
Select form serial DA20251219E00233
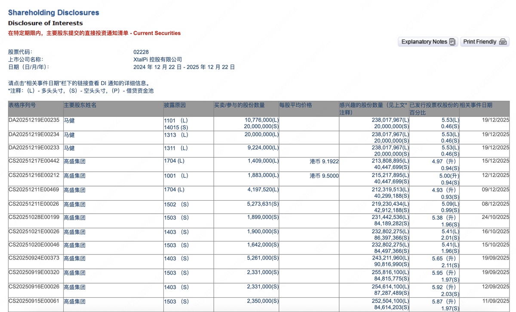click(34, 148)
